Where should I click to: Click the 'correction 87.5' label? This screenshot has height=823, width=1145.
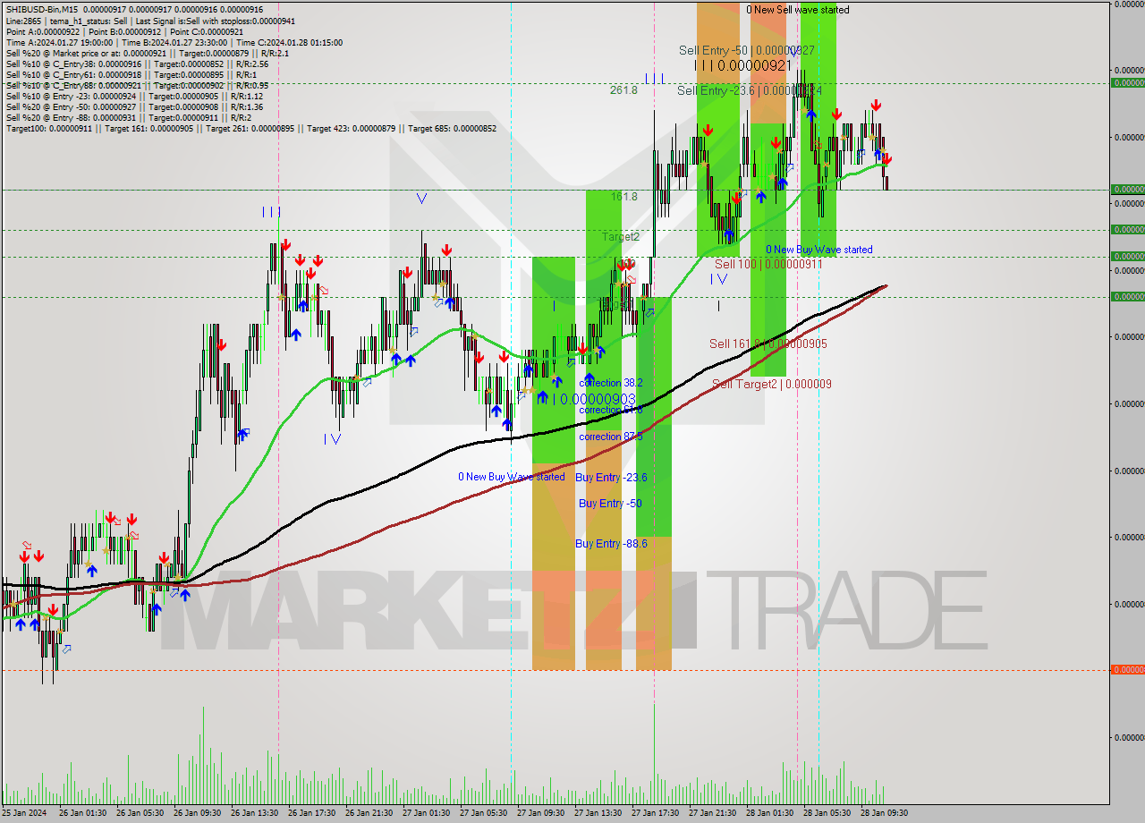click(x=610, y=437)
